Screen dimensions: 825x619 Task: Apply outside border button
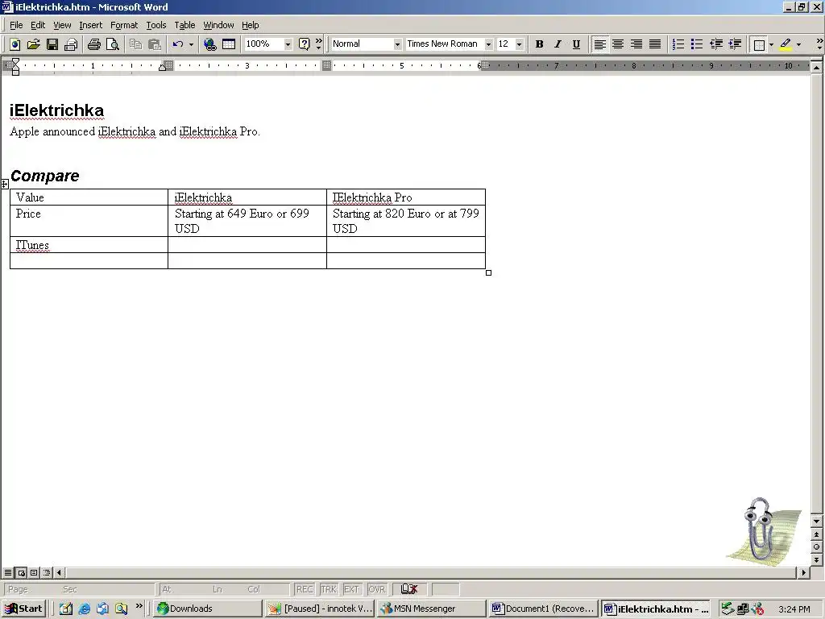[x=759, y=44]
